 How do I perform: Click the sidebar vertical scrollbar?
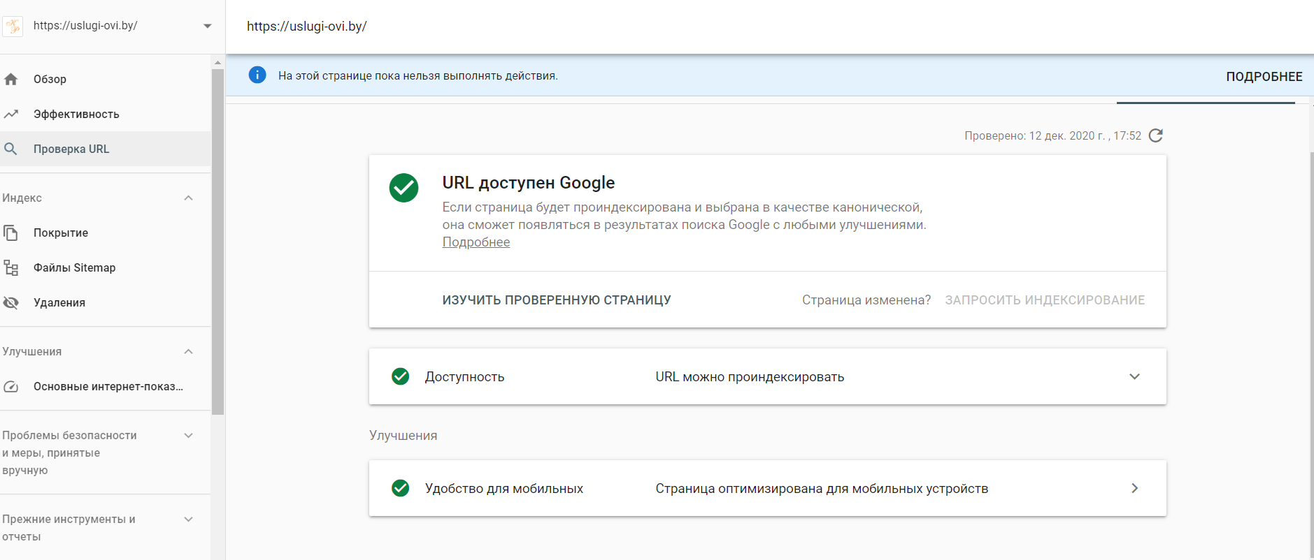coord(217,242)
